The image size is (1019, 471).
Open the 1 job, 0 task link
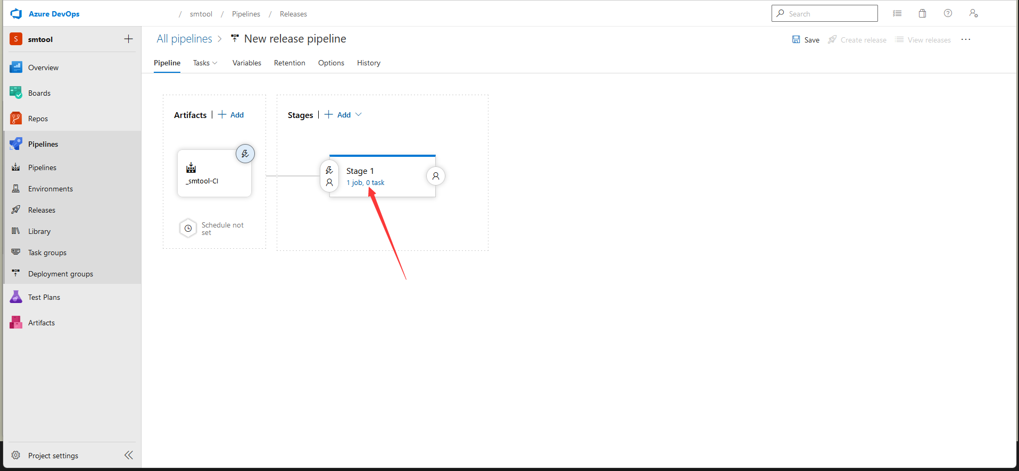(365, 182)
